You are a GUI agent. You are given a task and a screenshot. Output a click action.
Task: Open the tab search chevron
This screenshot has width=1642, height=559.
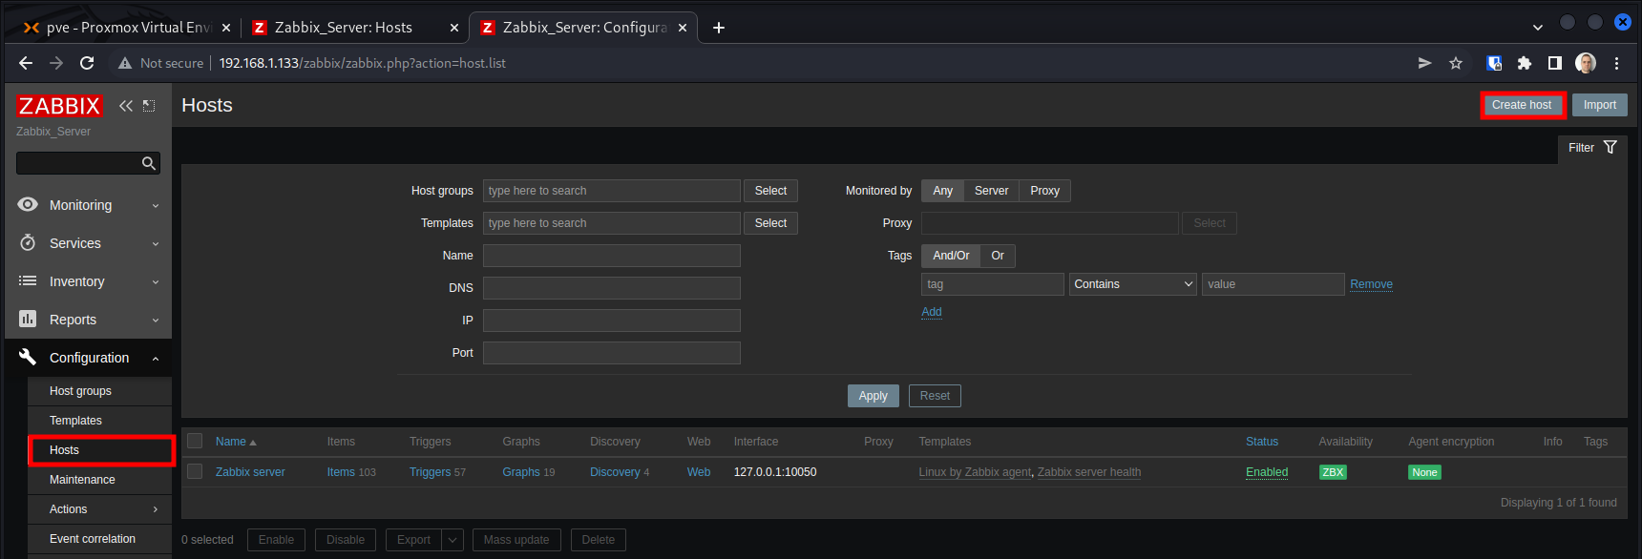click(x=1537, y=28)
